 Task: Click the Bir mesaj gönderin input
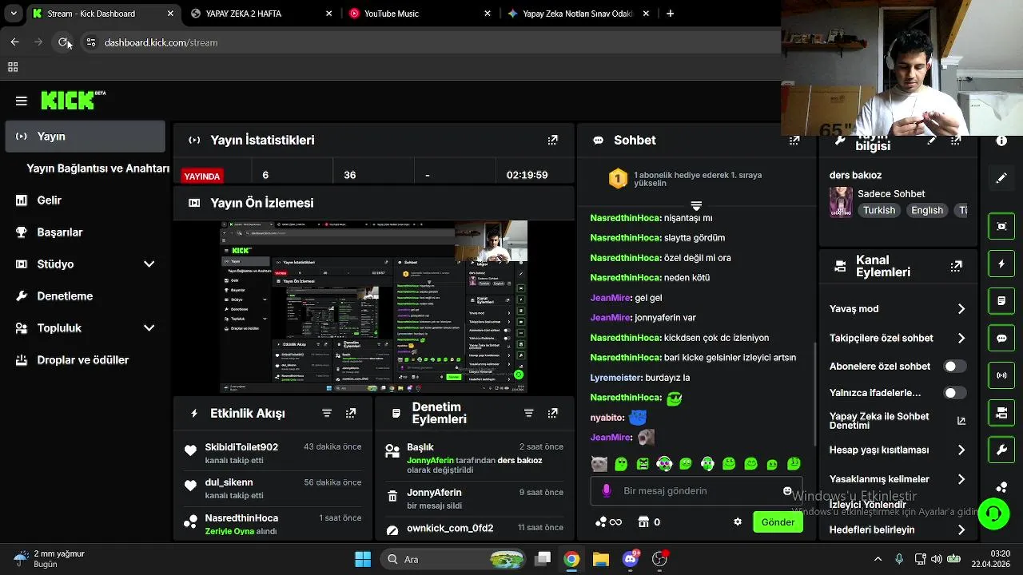[x=695, y=490]
